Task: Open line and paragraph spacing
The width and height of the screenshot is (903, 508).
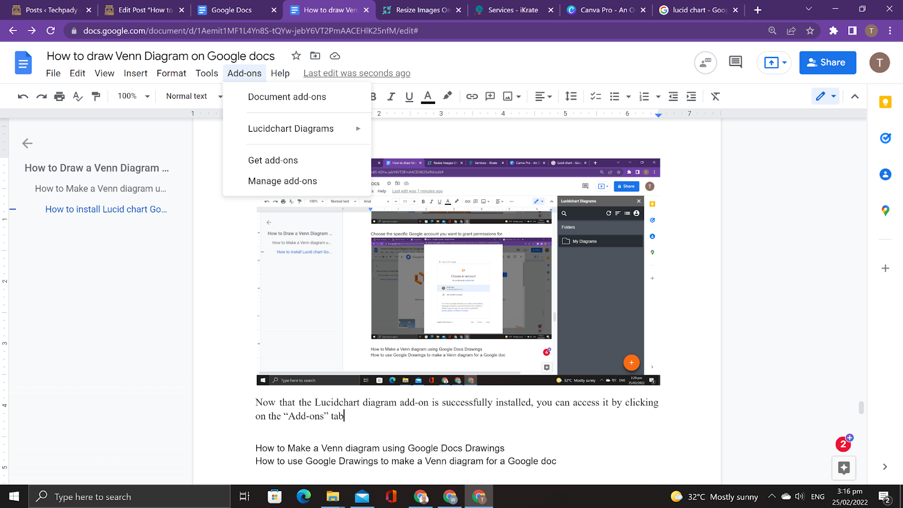Action: 571,97
